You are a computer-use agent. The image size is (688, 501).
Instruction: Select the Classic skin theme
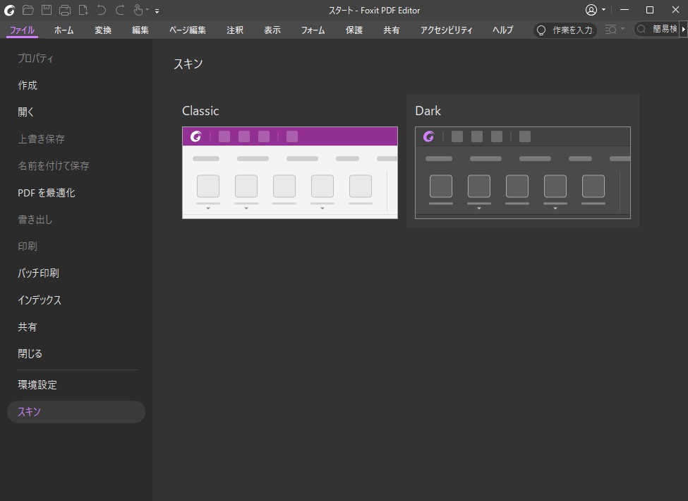tap(289, 172)
